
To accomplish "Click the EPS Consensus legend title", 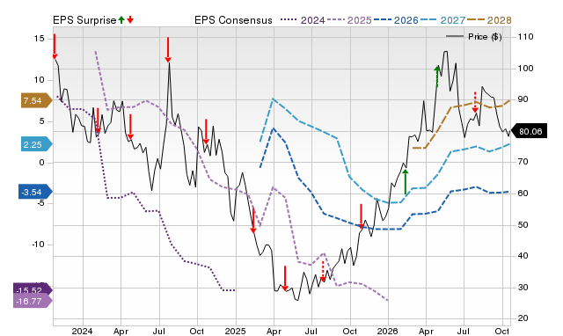I will click(233, 20).
